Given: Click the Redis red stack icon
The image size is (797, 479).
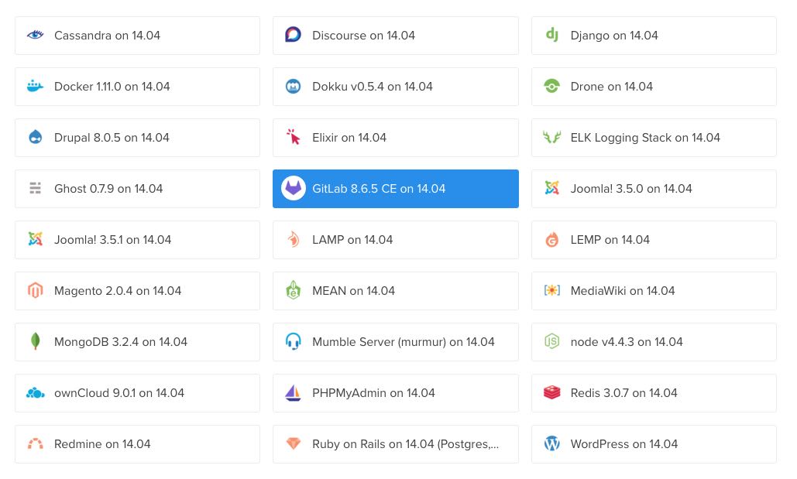Looking at the screenshot, I should tap(551, 392).
